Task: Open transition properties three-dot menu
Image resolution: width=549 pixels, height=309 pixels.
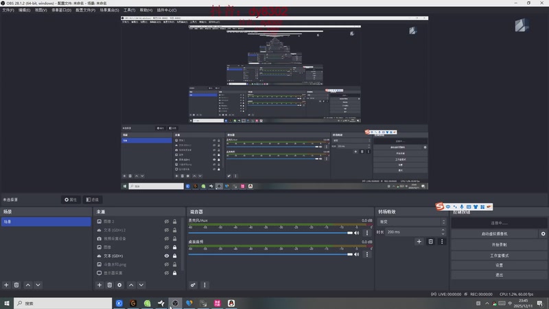Action: click(442, 242)
